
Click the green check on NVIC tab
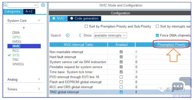[54, 18]
